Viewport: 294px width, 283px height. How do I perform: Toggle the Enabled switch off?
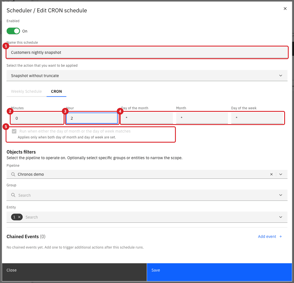tap(13, 31)
